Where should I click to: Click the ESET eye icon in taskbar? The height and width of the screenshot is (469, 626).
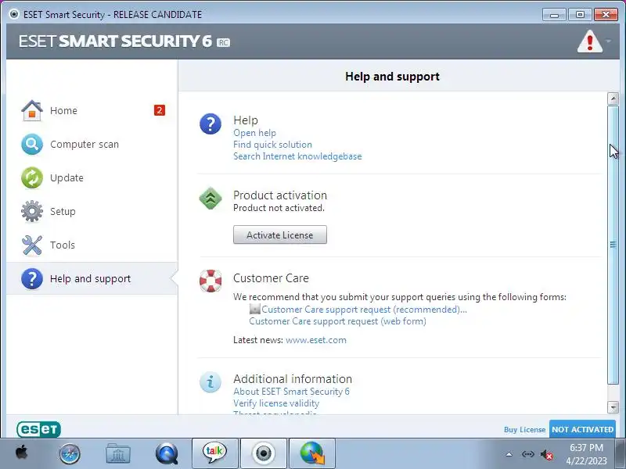click(264, 453)
